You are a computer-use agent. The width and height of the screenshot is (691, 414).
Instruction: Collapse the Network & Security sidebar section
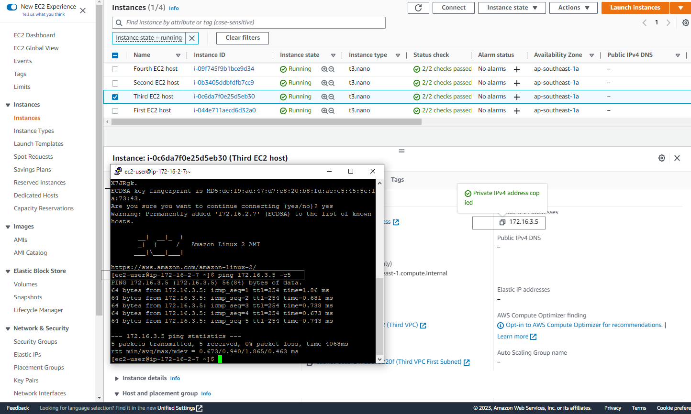8,329
